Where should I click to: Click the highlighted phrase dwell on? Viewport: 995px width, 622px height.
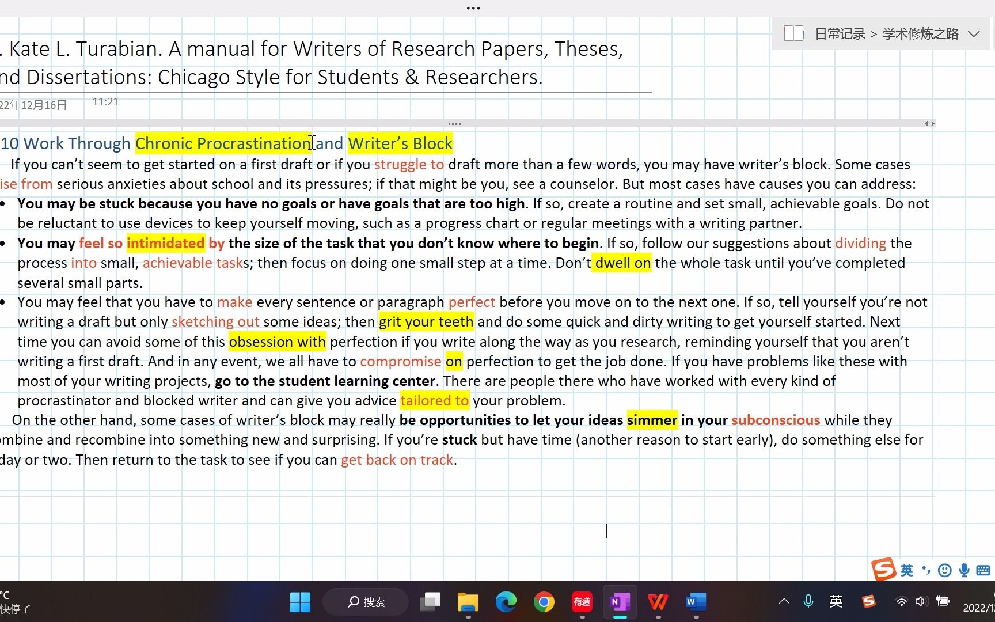tap(622, 263)
